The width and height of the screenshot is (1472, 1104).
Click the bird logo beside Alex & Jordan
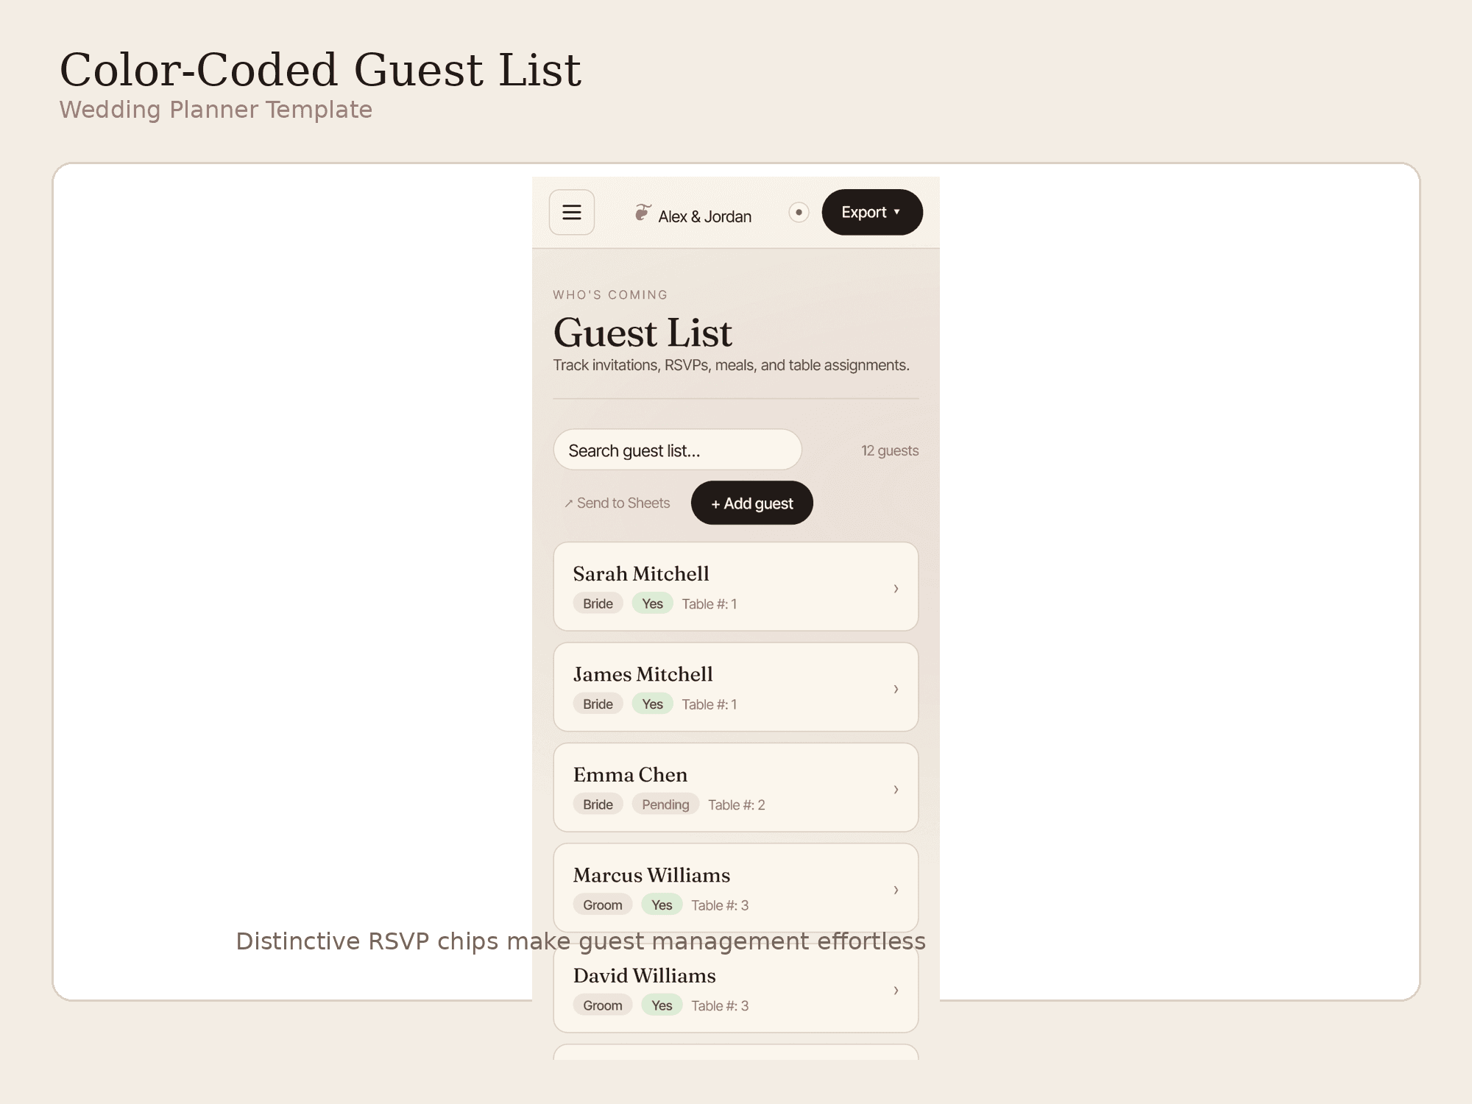tap(643, 213)
